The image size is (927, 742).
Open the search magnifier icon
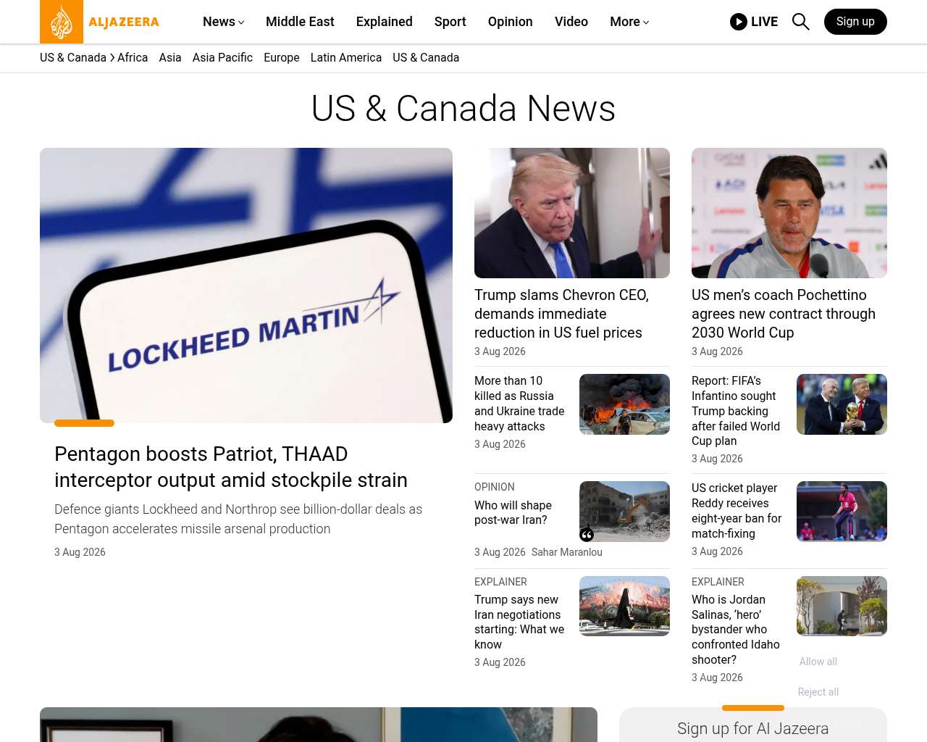point(800,22)
